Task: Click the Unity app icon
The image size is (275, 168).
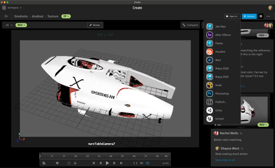Action: pos(210,110)
